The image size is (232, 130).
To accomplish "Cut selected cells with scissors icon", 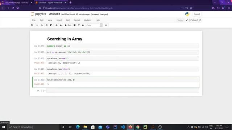I will coord(42,25).
